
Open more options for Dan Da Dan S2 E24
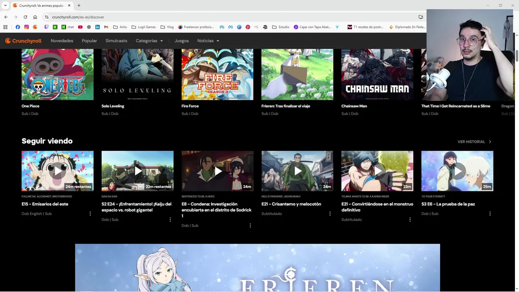click(170, 219)
